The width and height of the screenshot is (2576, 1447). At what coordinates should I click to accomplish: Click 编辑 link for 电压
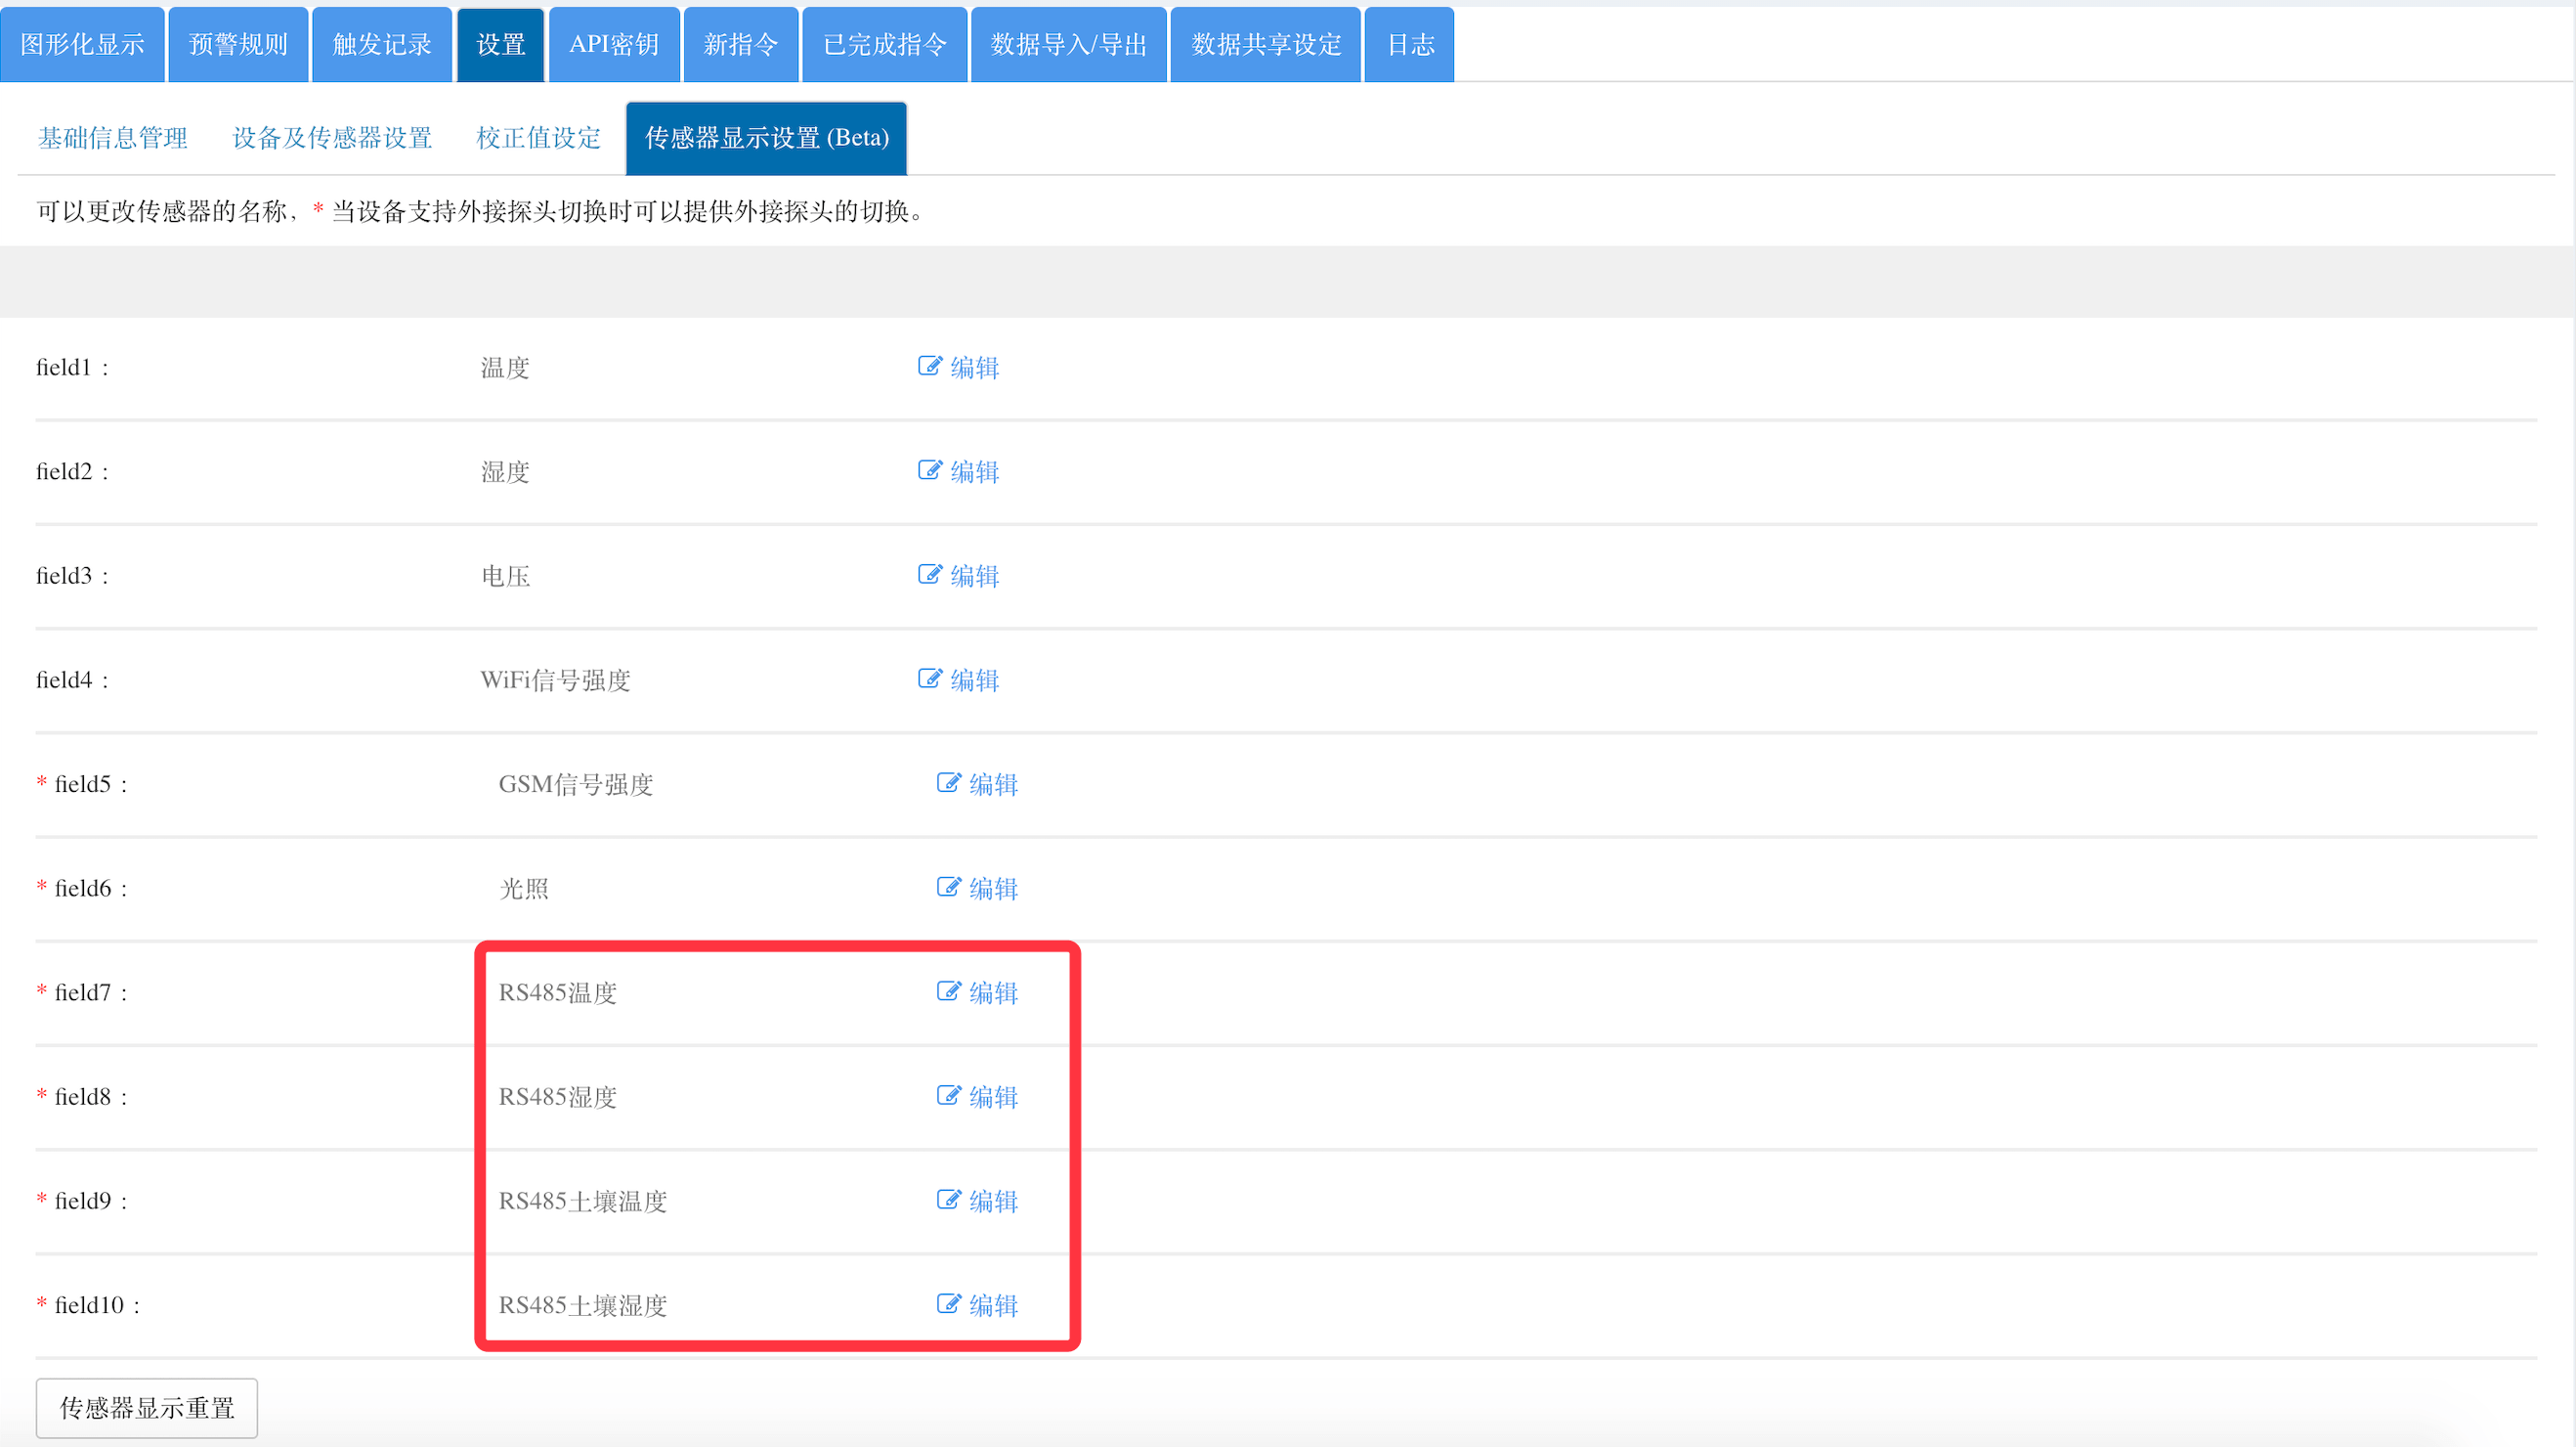(975, 576)
